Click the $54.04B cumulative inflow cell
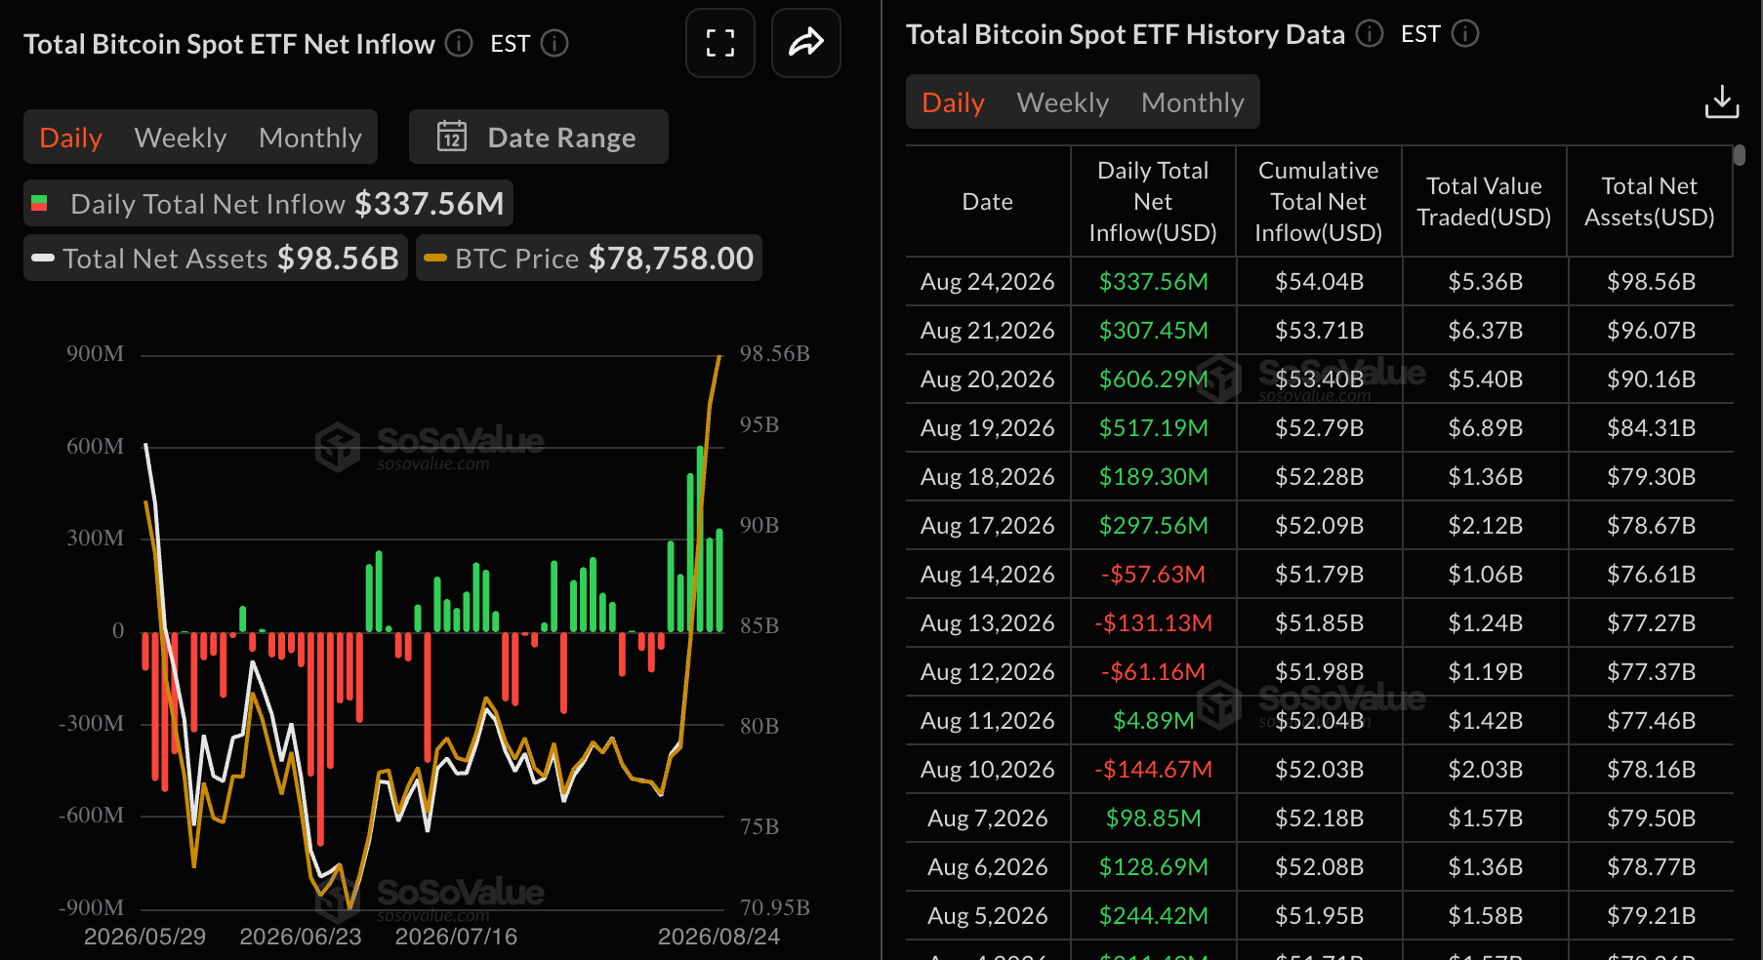 1320,282
